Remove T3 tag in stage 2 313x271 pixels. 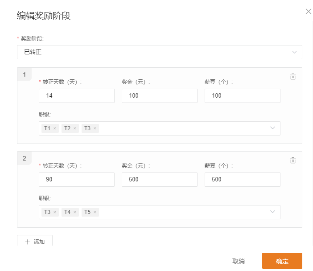coord(55,212)
